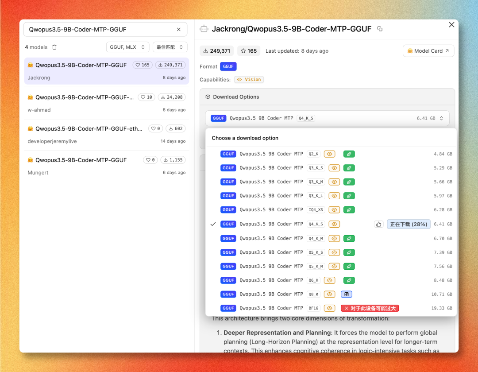Choose the IQ4_XS download option
Image resolution: width=478 pixels, height=372 pixels.
pos(332,210)
